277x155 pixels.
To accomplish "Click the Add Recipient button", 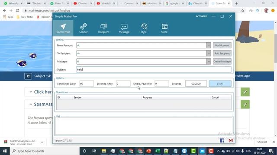I will pos(222,53).
